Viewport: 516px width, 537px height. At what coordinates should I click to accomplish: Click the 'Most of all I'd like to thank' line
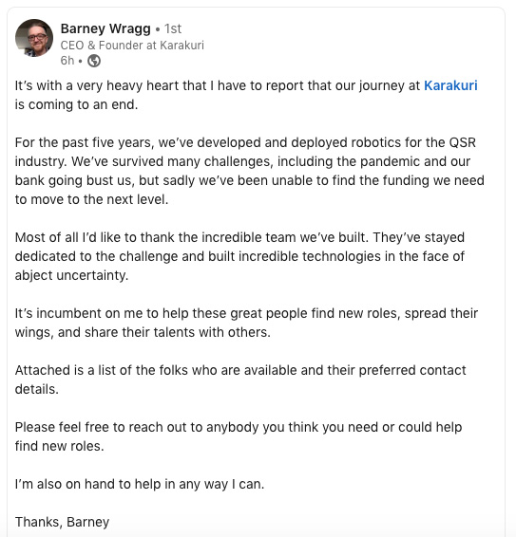239,237
